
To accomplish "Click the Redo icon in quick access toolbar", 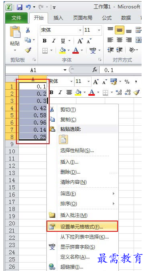I will tap(41, 7).
